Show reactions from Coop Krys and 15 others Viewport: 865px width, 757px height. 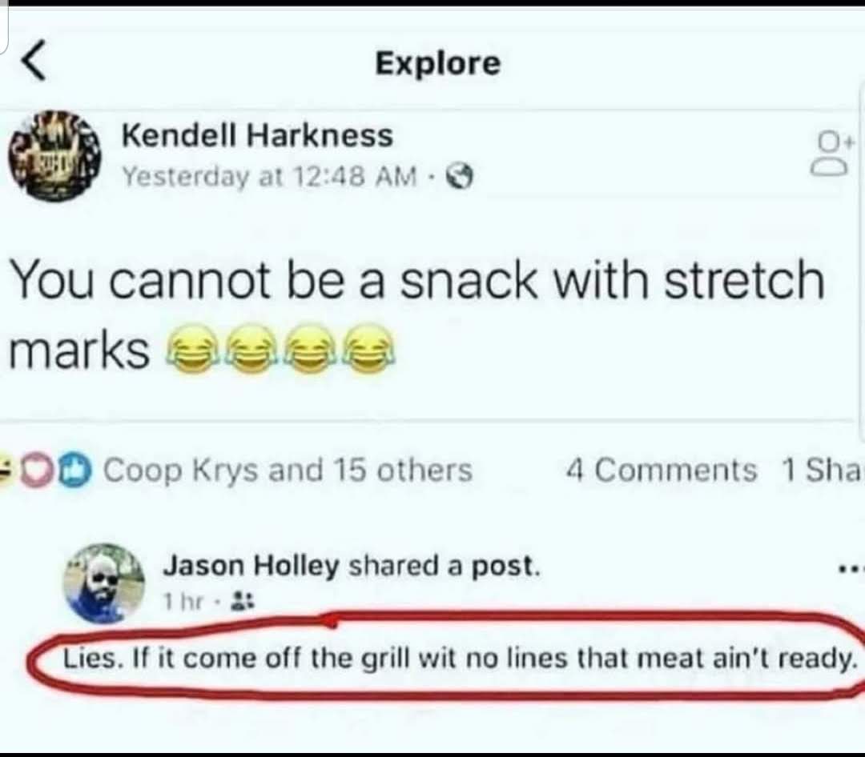[x=288, y=470]
